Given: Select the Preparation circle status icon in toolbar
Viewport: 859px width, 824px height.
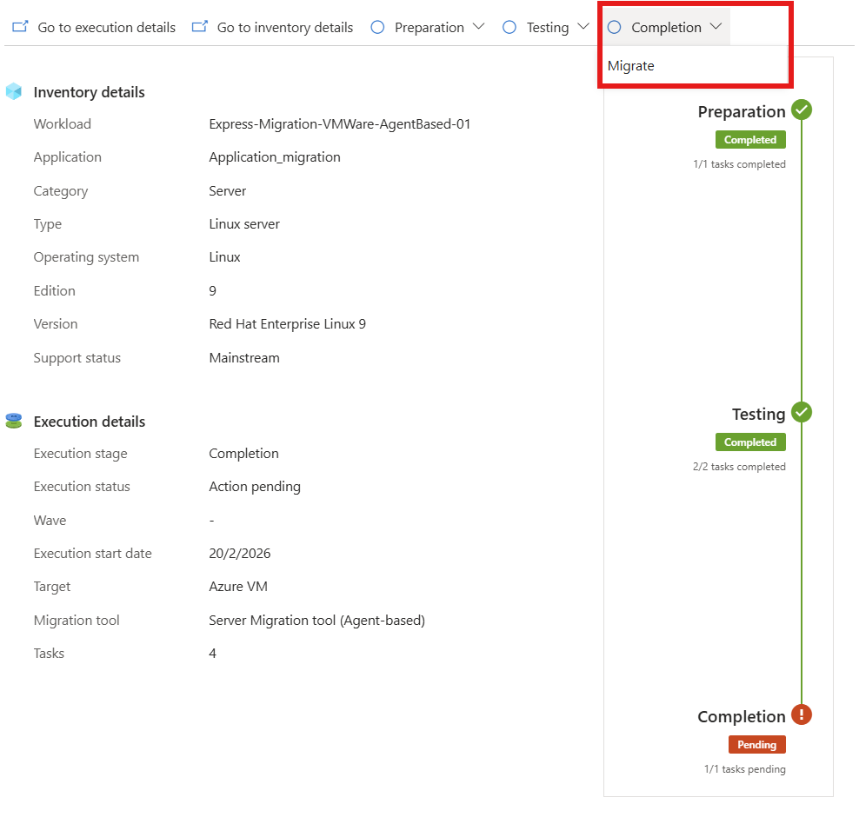Looking at the screenshot, I should (377, 27).
